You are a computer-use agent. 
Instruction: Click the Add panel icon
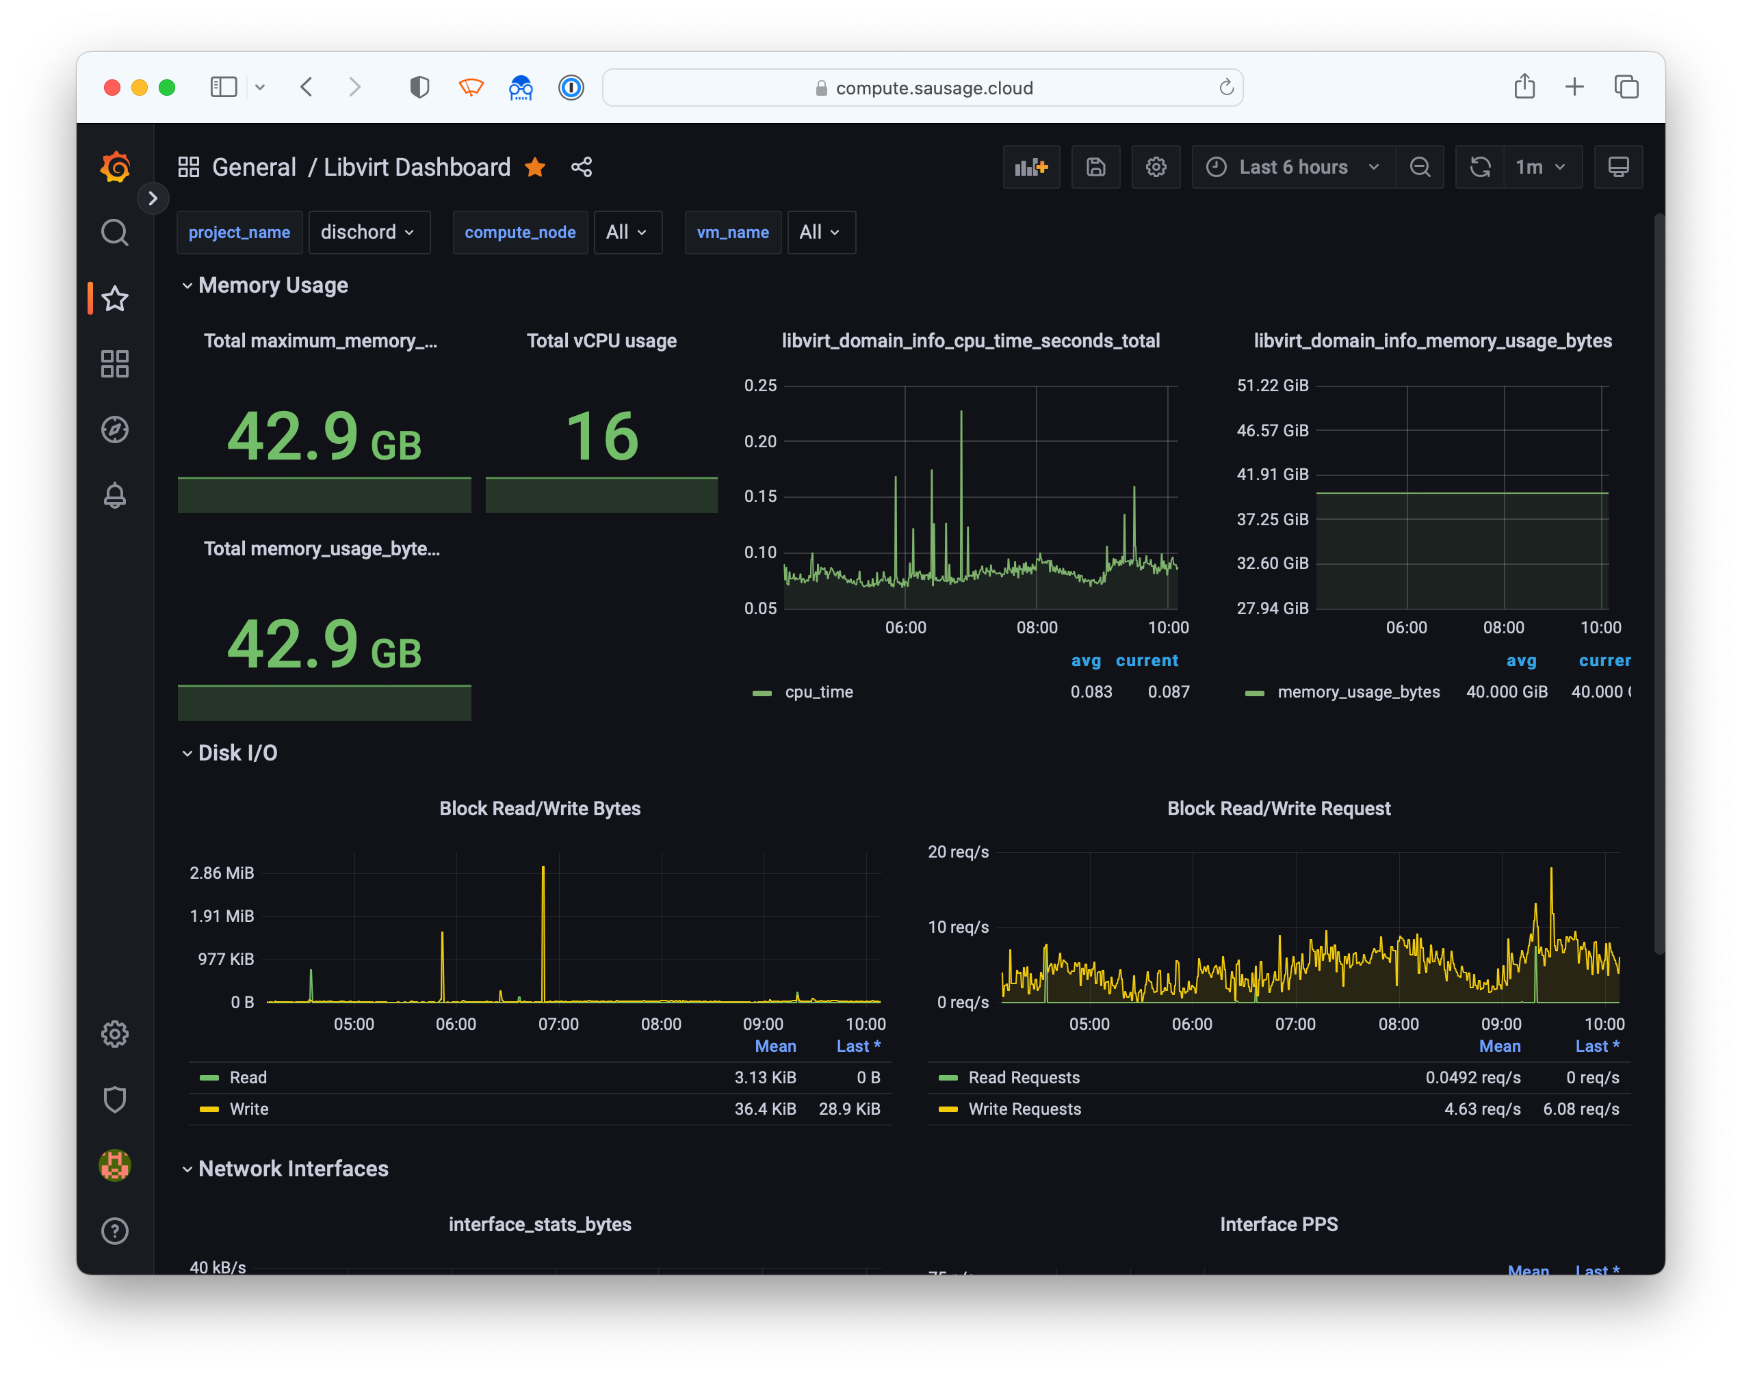pos(1031,167)
